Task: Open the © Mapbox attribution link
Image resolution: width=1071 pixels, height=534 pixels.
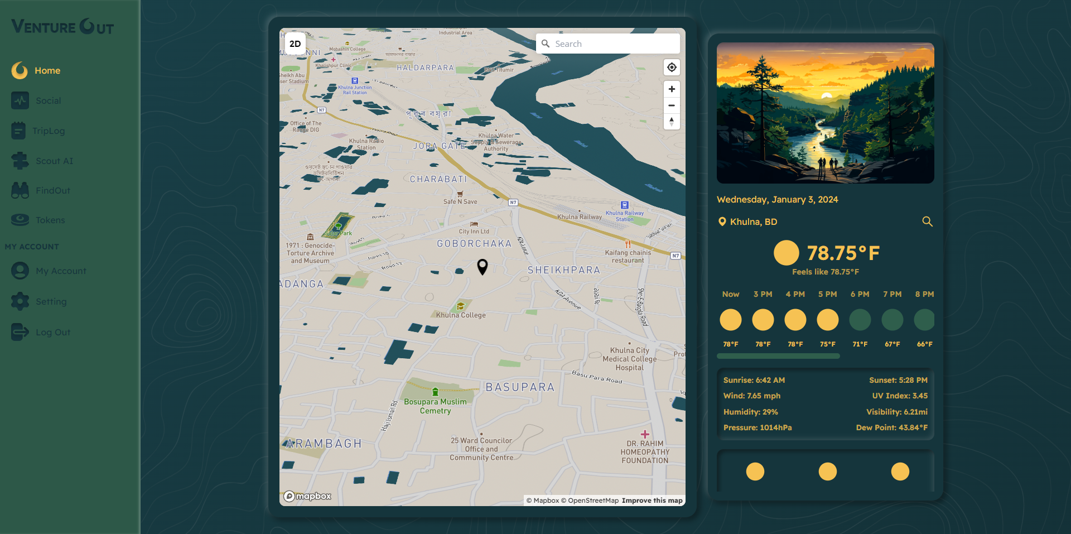Action: tap(543, 501)
